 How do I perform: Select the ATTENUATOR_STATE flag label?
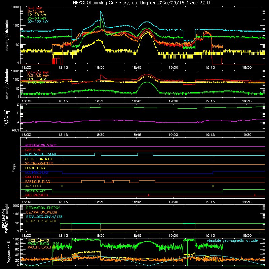(41, 145)
